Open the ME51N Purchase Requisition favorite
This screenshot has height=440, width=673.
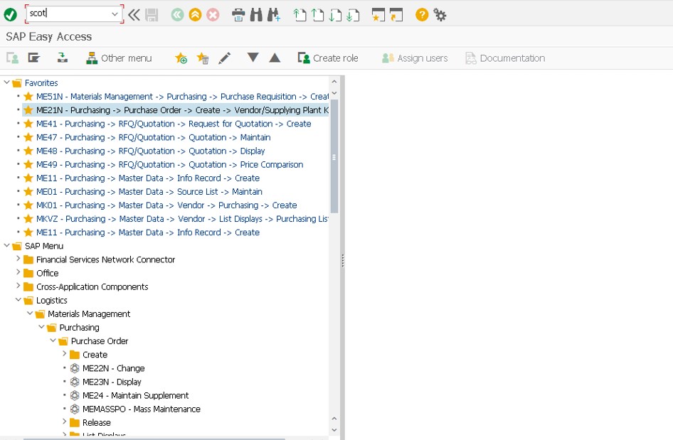tap(182, 97)
